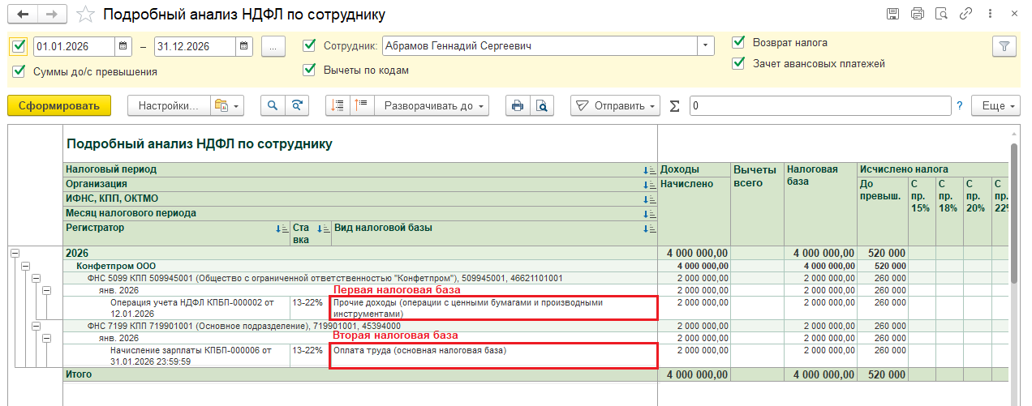Screen dimensions: 1032x406
Task: Toggle the Вычеты по кодам checkbox
Action: coord(309,70)
